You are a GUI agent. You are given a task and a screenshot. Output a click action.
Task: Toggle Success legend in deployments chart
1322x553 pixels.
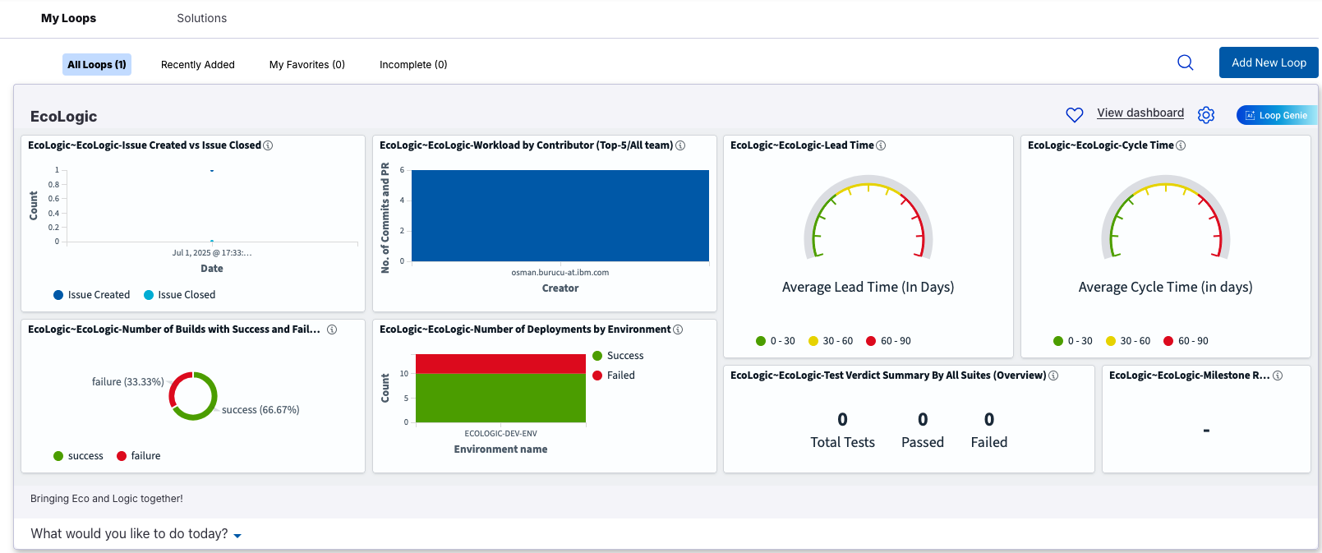coord(618,356)
